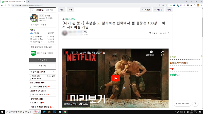Switch to the 나의활동 tab
The image size is (203, 114).
[49, 10]
